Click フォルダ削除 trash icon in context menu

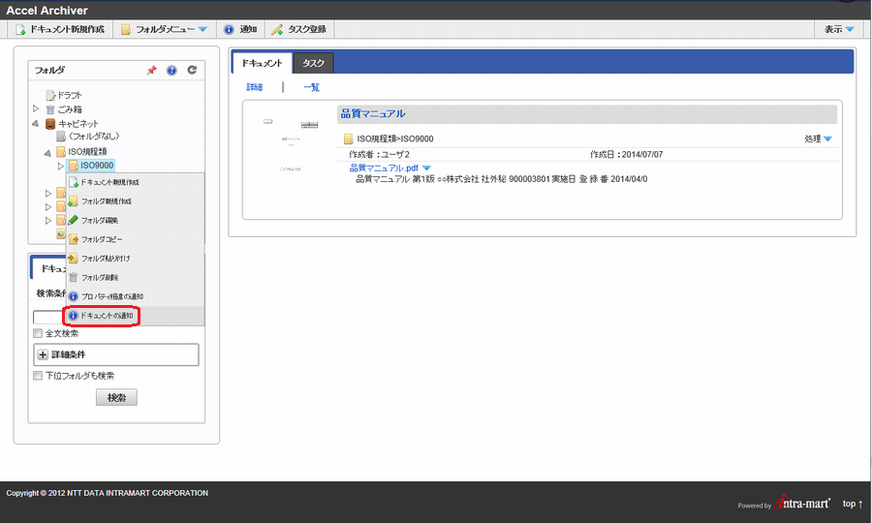coord(74,277)
